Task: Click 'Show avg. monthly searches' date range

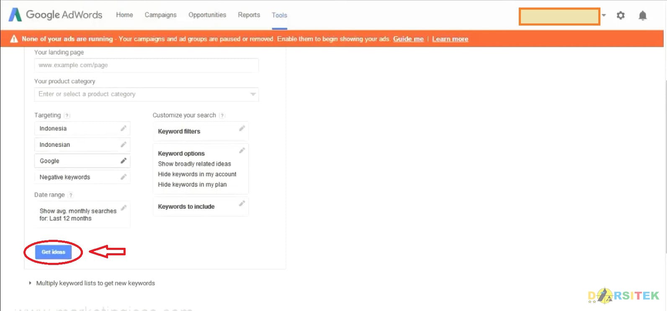Action: (82, 215)
